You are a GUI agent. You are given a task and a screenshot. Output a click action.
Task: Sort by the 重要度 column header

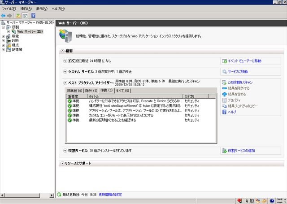pyautogui.click(x=77, y=96)
